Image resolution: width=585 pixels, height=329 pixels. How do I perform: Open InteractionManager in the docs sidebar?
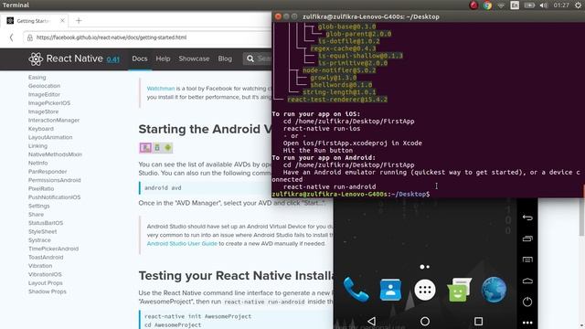54,120
